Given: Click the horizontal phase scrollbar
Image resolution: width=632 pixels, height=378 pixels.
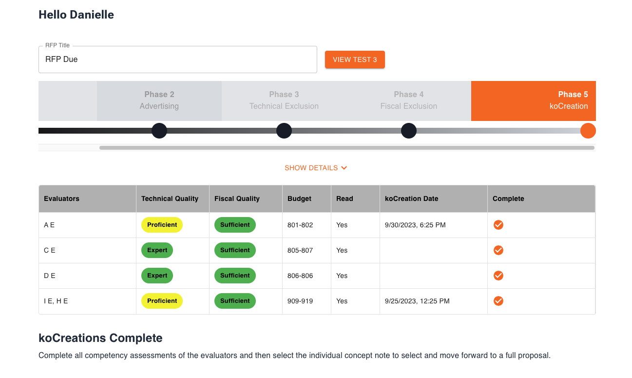Looking at the screenshot, I should [x=346, y=147].
